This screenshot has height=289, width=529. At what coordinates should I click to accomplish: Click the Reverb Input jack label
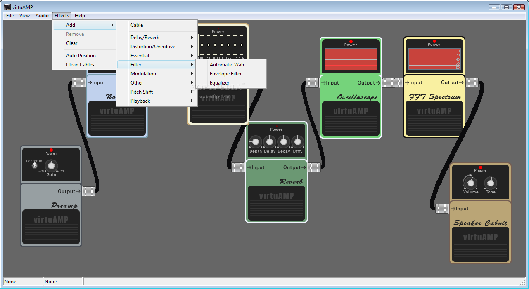tap(256, 167)
